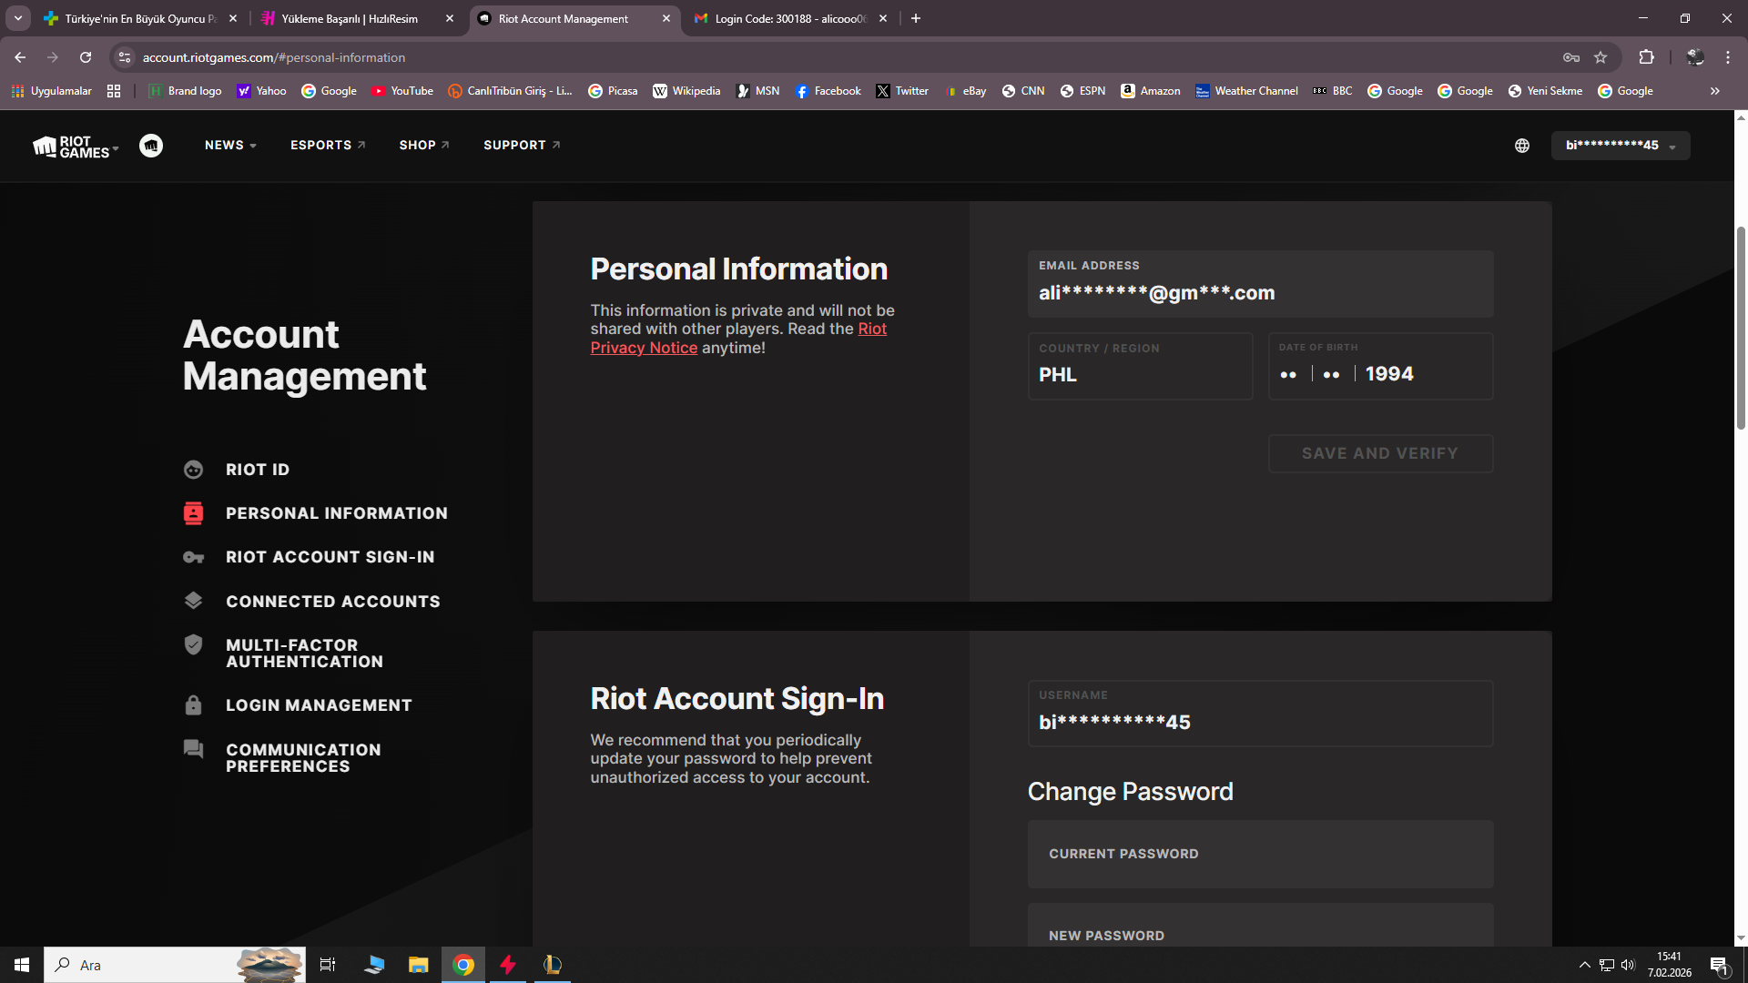Image resolution: width=1748 pixels, height=983 pixels.
Task: Open the SHOP external link
Action: click(424, 146)
